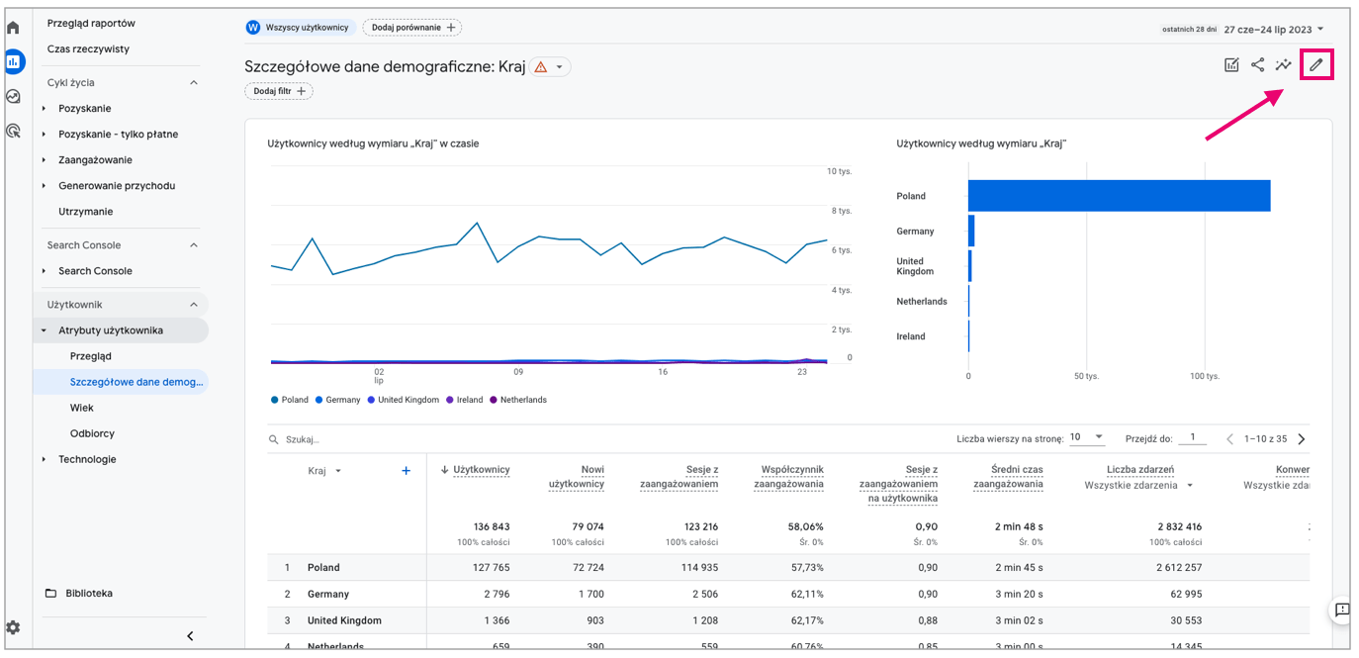Select Czas rzeczywisty in sidebar
1359x658 pixels.
click(x=88, y=49)
